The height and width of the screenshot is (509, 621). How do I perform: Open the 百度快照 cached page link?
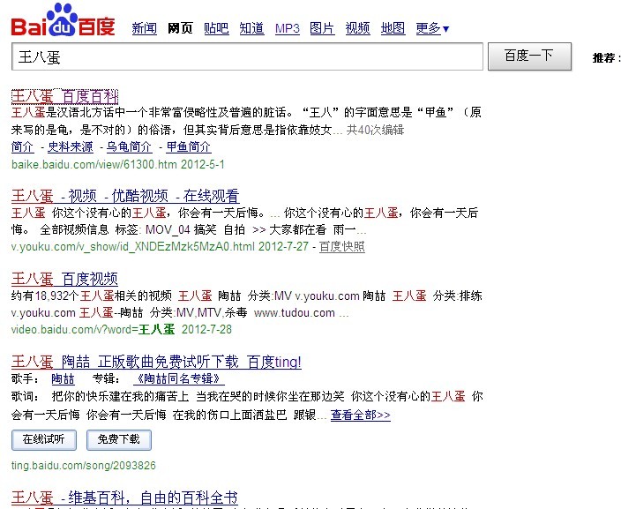click(x=341, y=247)
